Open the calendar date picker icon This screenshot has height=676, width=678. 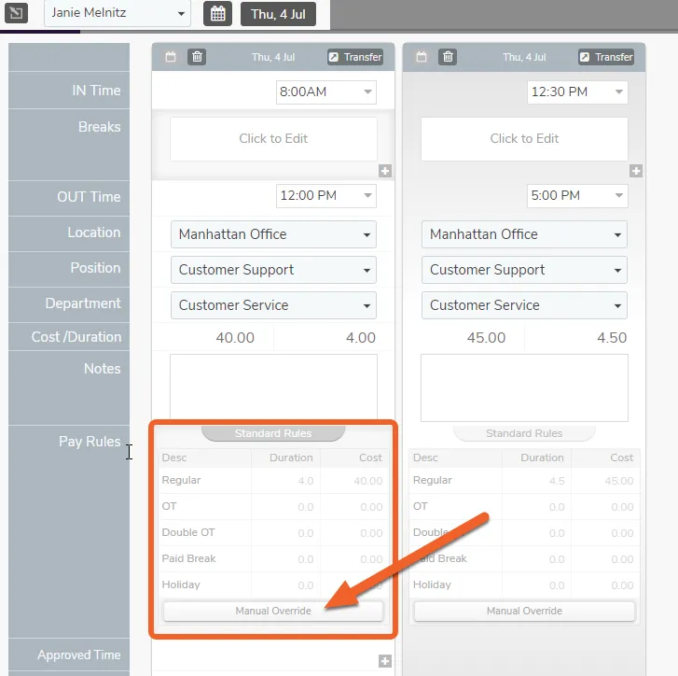[217, 14]
